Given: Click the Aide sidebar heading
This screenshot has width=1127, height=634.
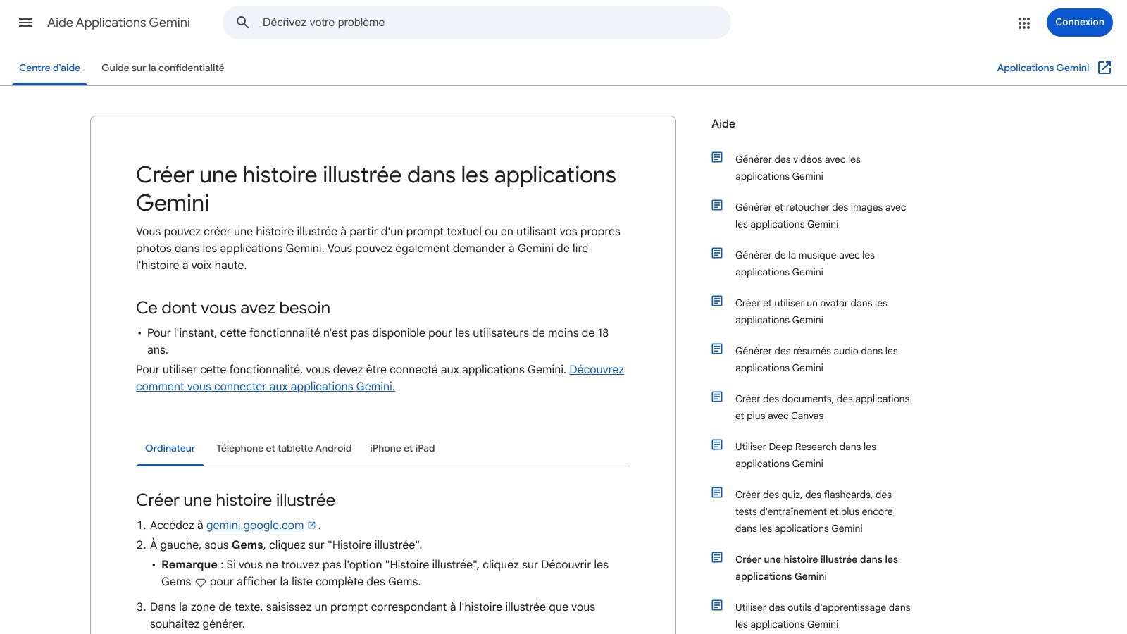Looking at the screenshot, I should point(723,124).
